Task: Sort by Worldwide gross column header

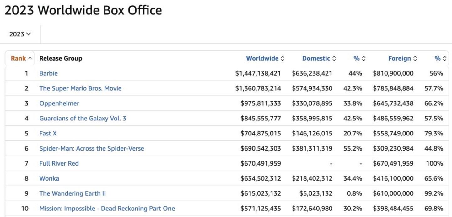Action: [x=265, y=58]
